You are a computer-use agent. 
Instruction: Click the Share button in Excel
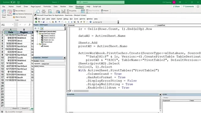[176, 7]
